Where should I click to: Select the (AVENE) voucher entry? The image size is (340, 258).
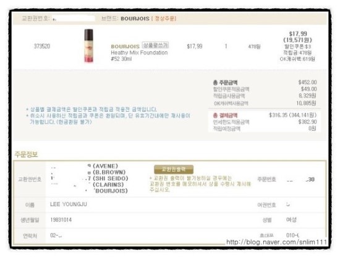tap(105, 166)
